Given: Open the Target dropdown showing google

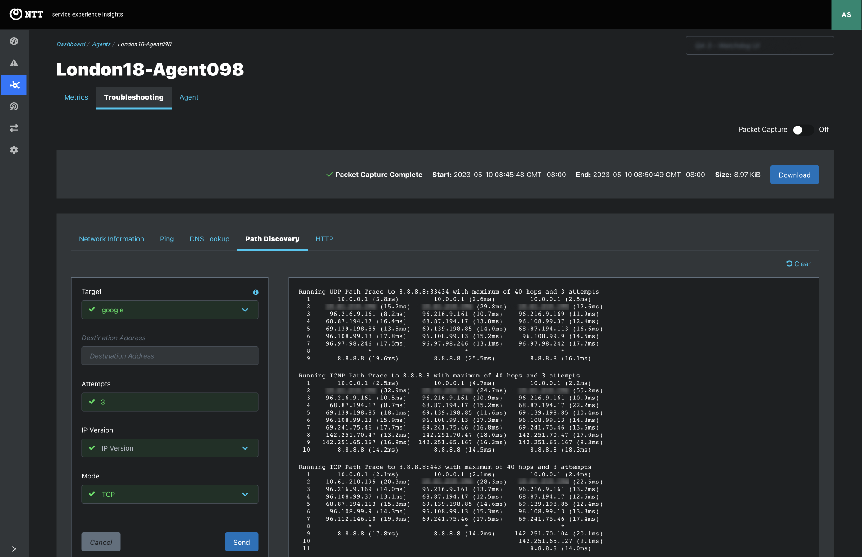Looking at the screenshot, I should (x=170, y=310).
